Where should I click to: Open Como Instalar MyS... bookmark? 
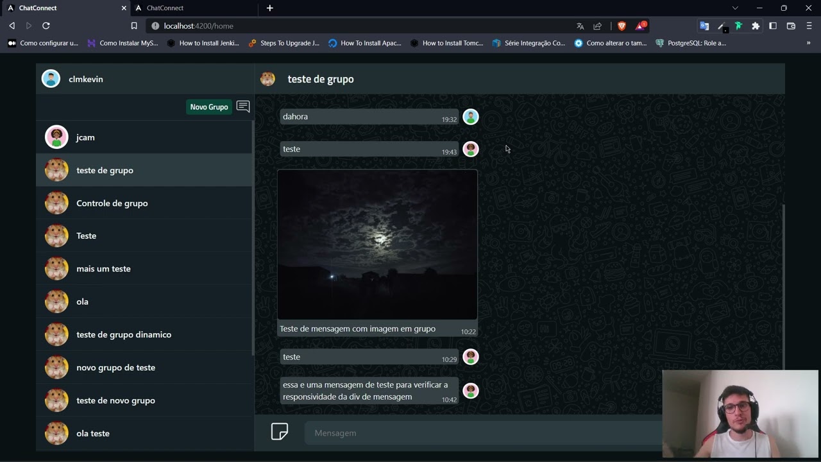point(123,43)
